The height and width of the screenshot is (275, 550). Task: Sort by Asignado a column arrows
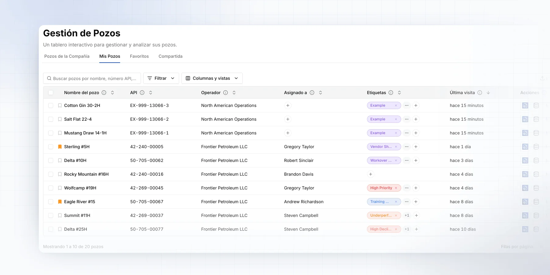click(x=321, y=93)
